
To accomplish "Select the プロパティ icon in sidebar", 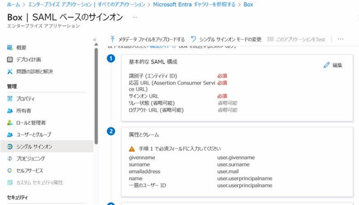I will [10, 99].
